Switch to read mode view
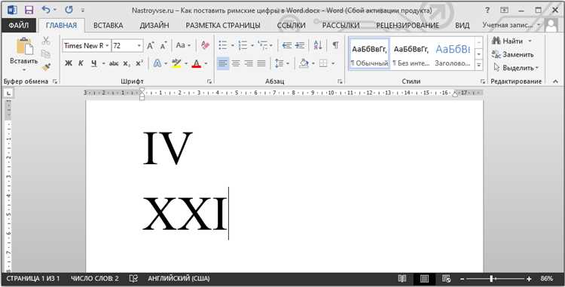 click(402, 279)
